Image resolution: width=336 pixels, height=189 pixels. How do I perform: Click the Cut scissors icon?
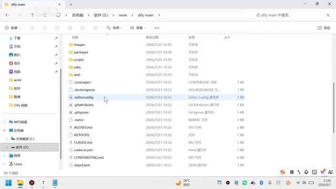point(32,28)
